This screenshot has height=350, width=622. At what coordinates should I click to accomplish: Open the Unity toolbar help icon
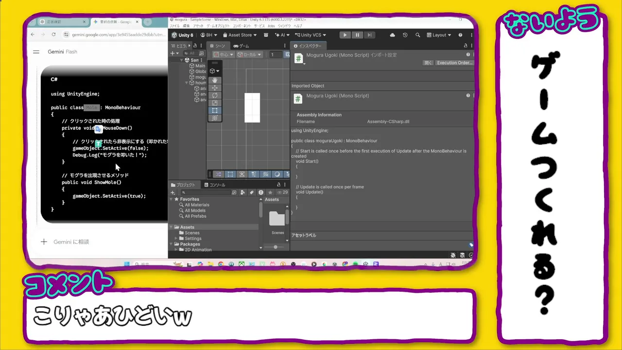point(460,35)
